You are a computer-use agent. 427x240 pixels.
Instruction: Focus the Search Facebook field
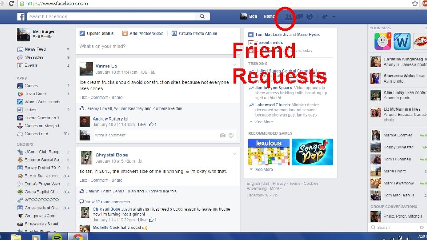111,16
